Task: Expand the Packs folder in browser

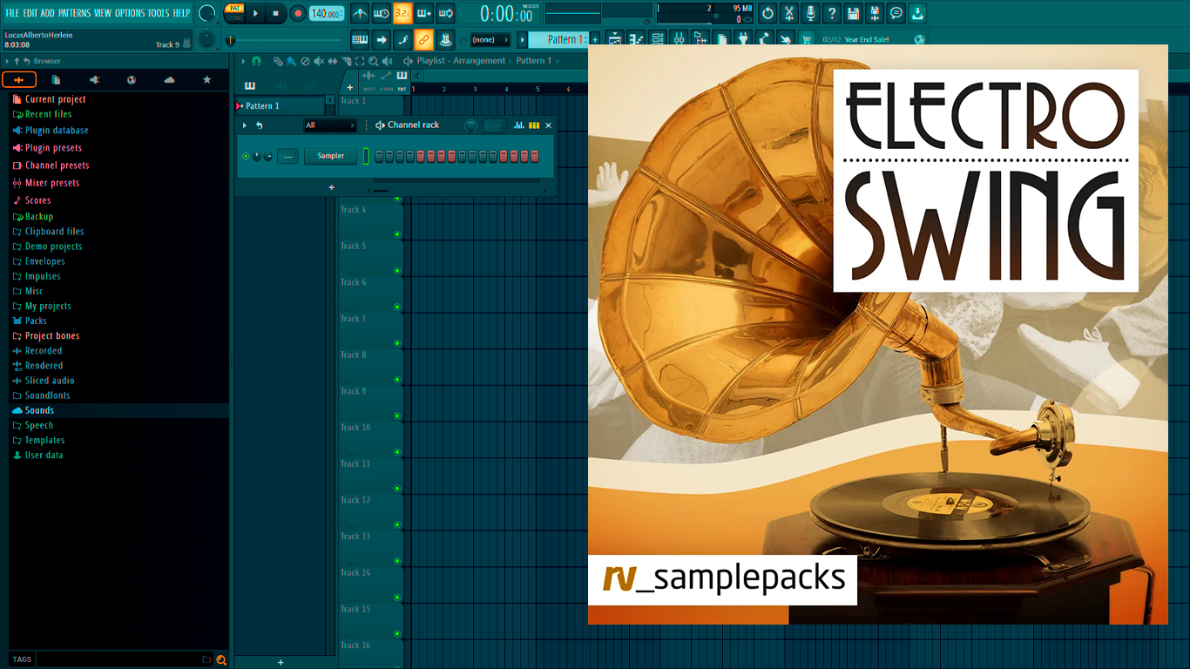Action: tap(36, 321)
